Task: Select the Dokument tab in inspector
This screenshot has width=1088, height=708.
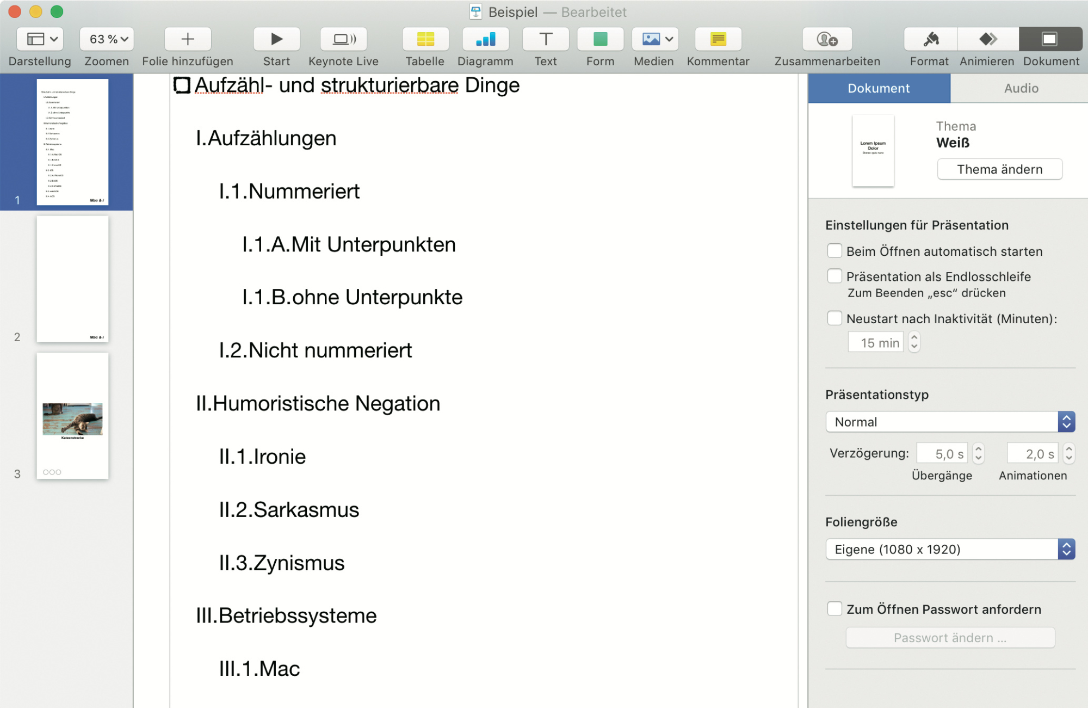Action: 878,88
